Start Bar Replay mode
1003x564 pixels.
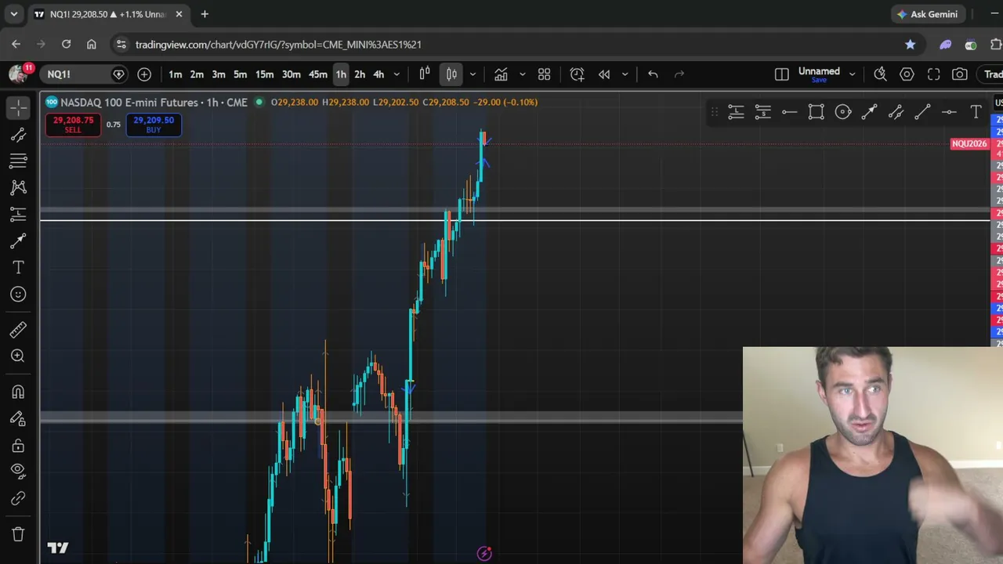604,74
